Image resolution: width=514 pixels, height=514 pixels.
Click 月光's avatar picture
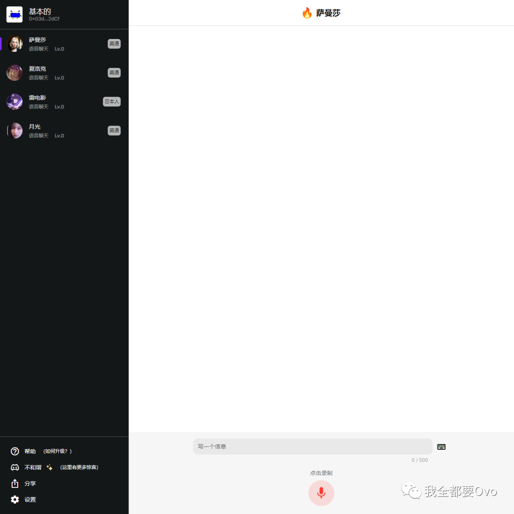pos(14,131)
